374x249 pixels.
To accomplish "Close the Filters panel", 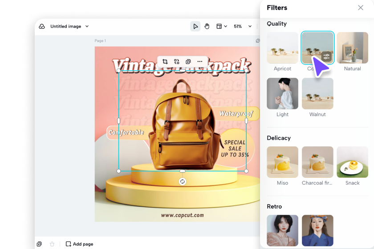I will coord(361,8).
